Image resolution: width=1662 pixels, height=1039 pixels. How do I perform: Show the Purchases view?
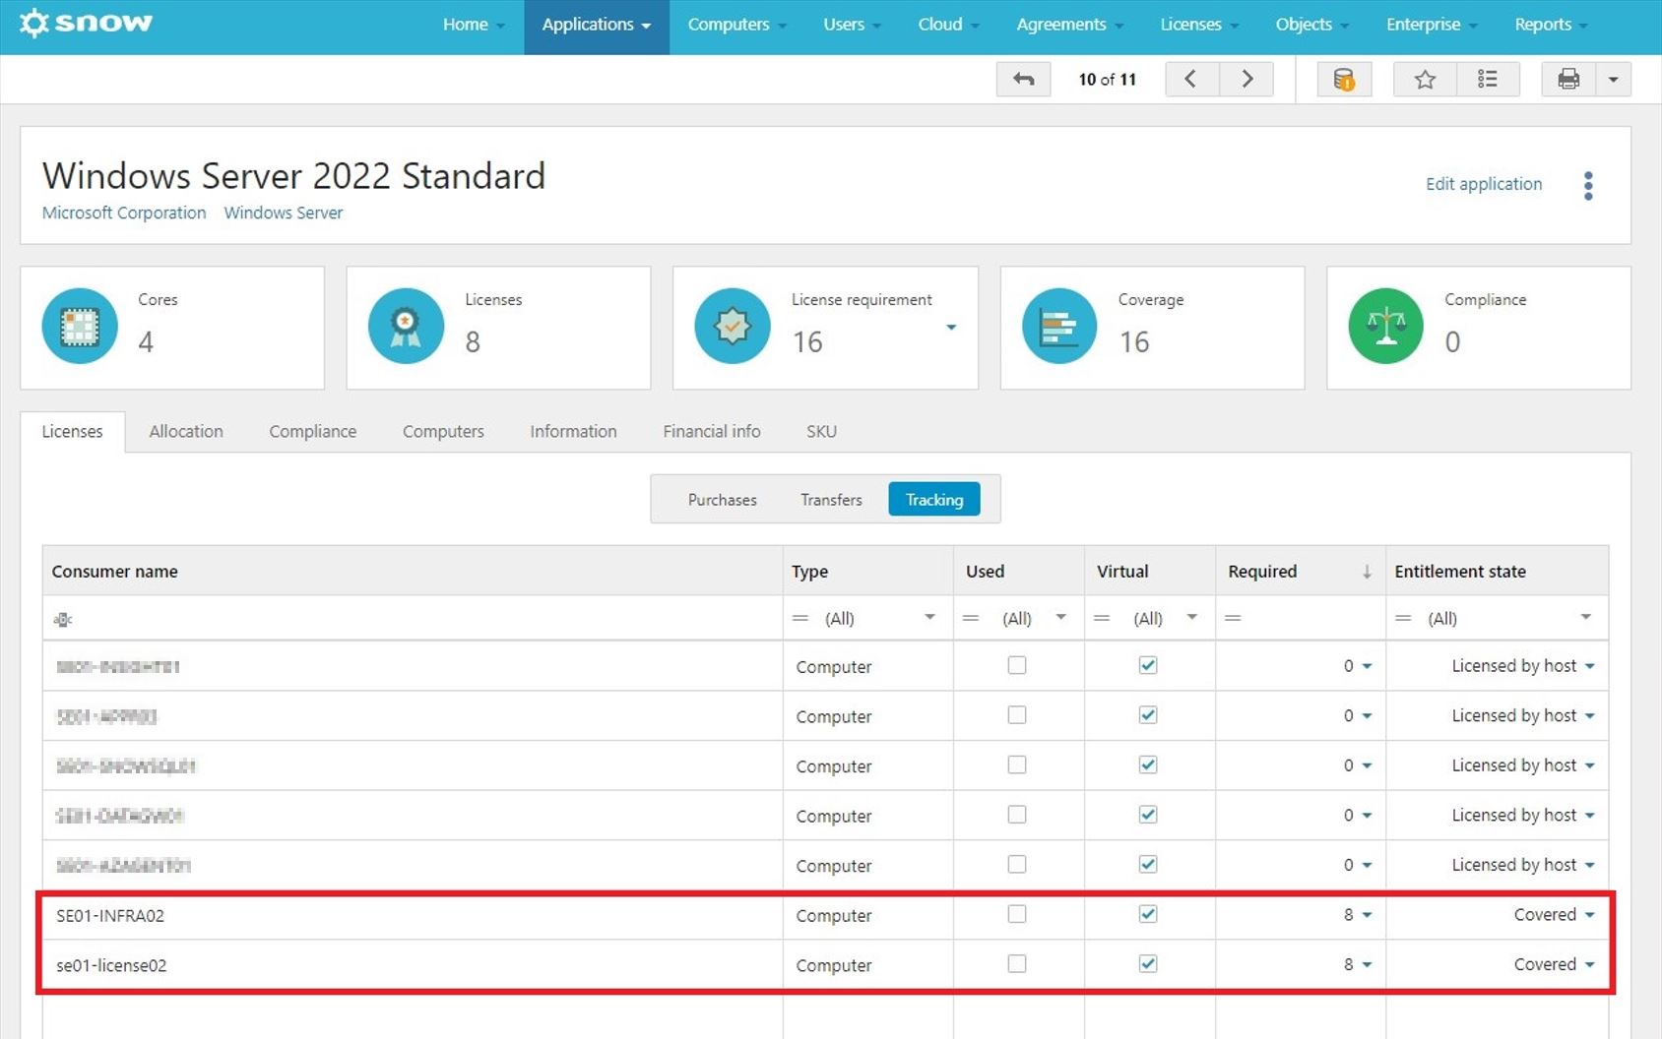pos(723,500)
